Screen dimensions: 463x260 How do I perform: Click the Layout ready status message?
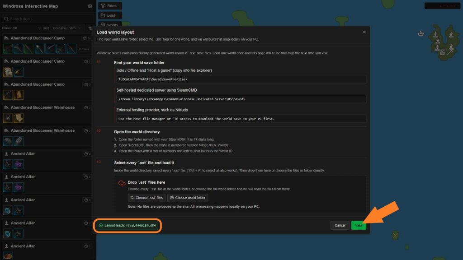click(x=128, y=225)
